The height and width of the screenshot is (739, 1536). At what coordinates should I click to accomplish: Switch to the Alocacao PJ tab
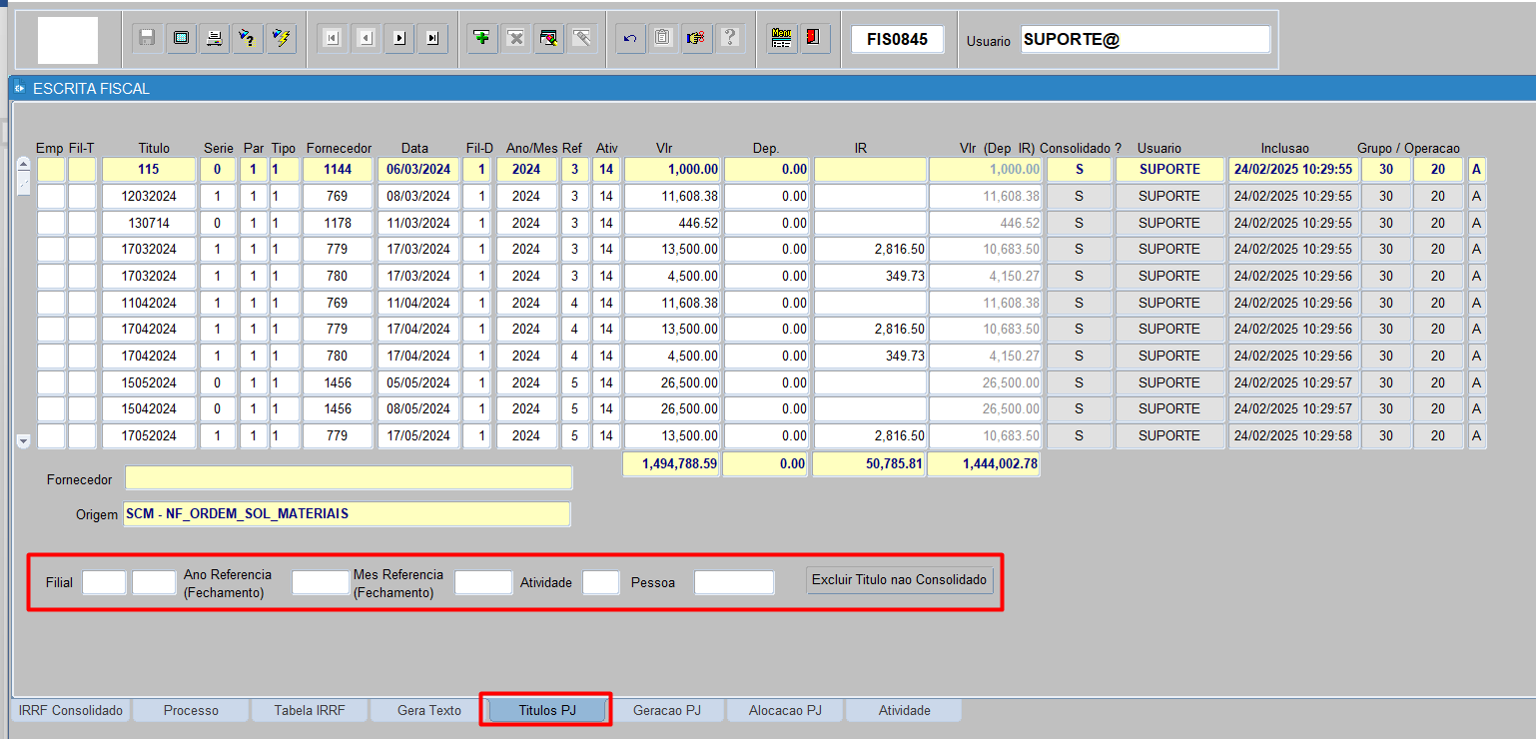785,710
